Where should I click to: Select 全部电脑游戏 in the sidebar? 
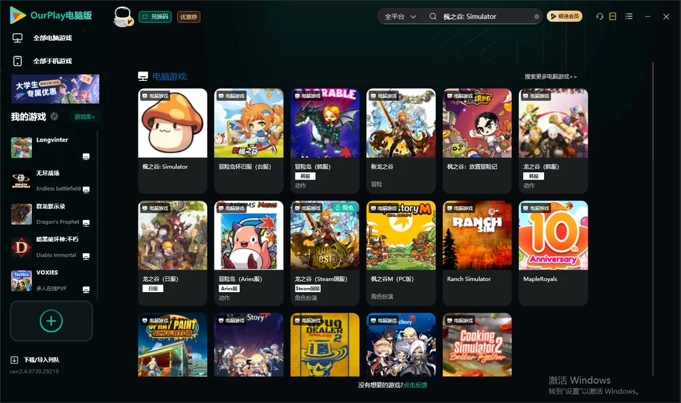(x=42, y=38)
